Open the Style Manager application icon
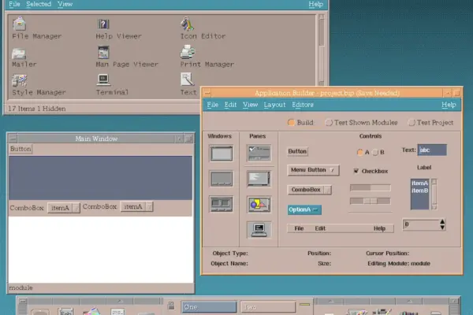 click(19, 80)
